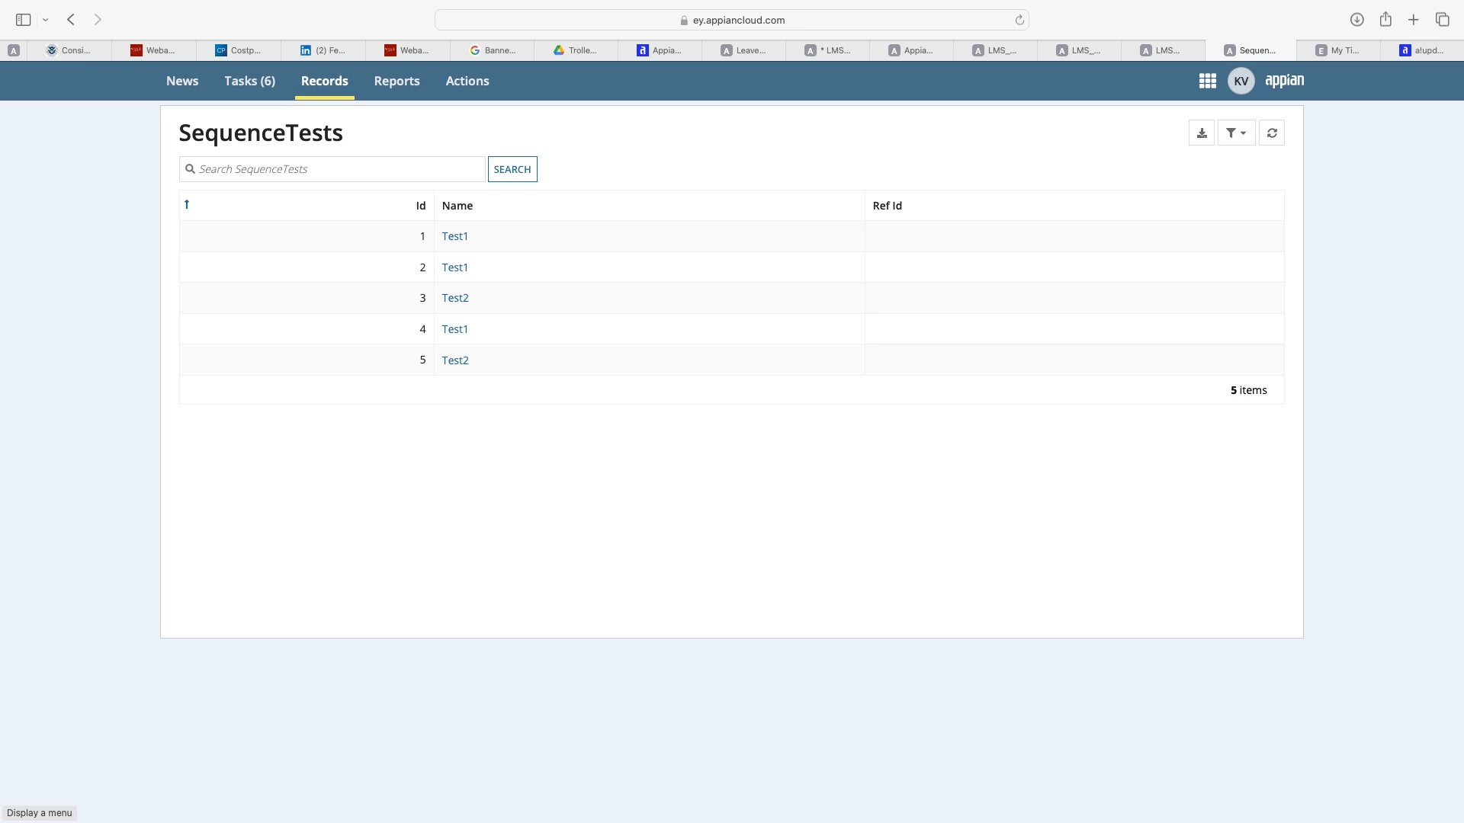Image resolution: width=1464 pixels, height=823 pixels.
Task: Open a new browser tab with the plus icon
Action: click(1414, 20)
